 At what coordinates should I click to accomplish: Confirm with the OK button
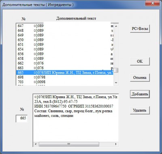[140, 61]
